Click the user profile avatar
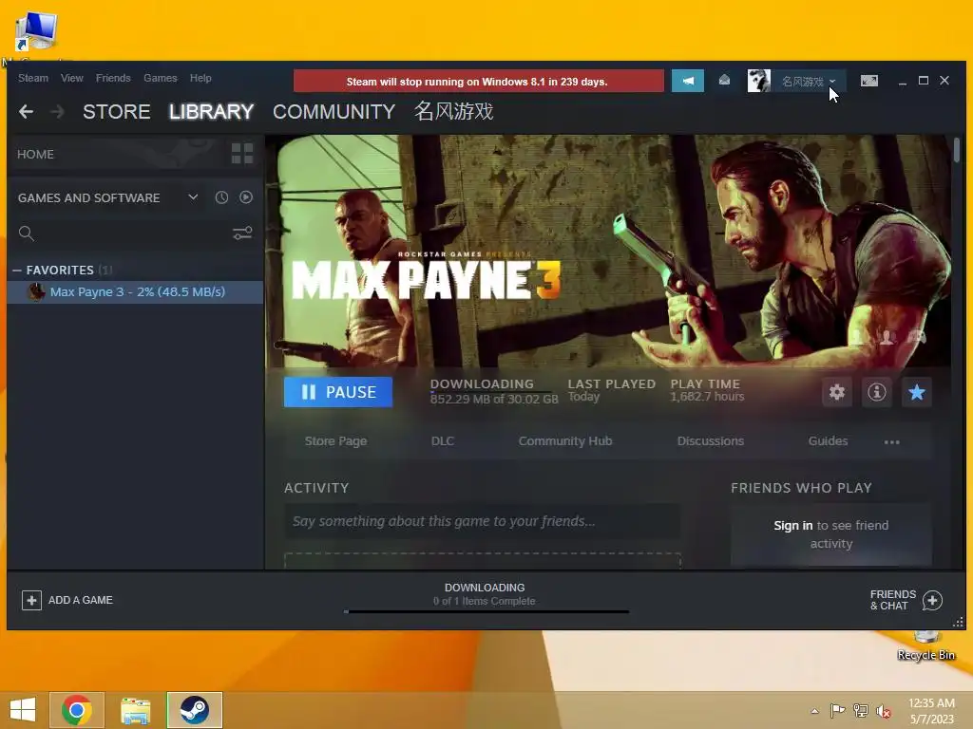The width and height of the screenshot is (973, 729). coord(758,82)
